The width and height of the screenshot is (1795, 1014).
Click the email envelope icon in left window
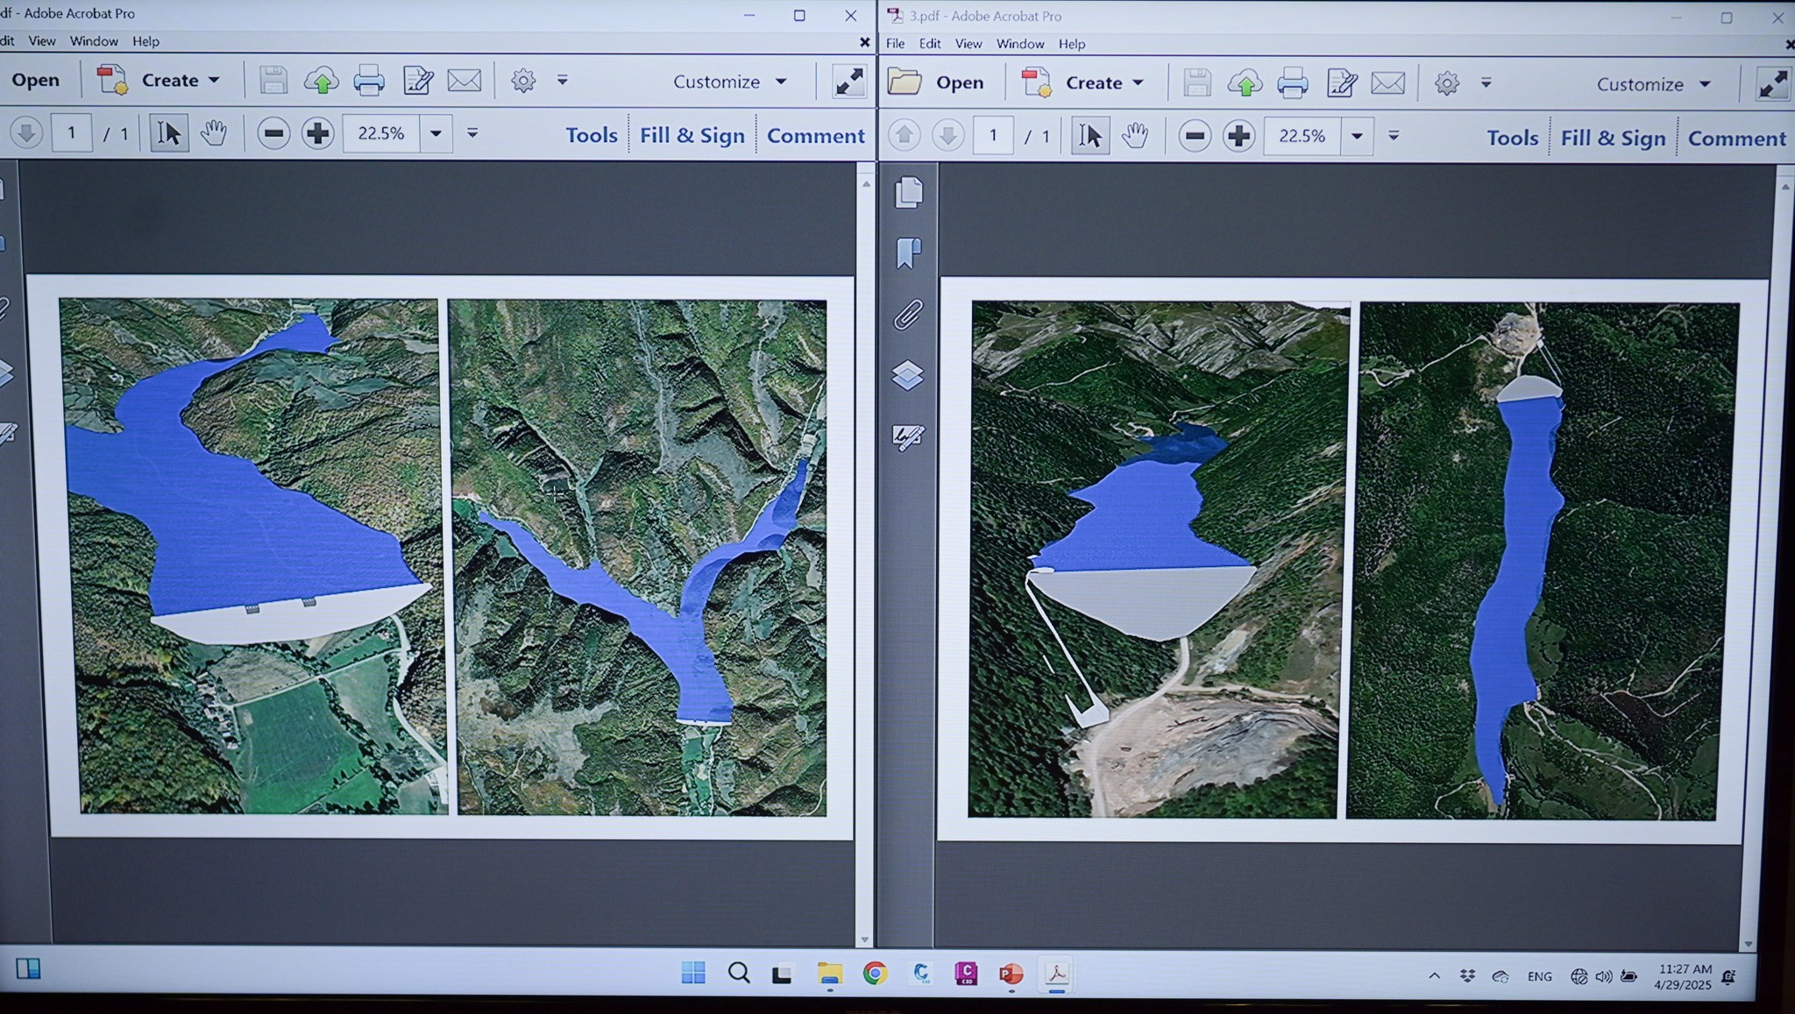(x=464, y=81)
